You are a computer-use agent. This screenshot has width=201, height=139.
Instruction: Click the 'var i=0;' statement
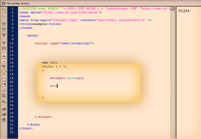click(x=50, y=63)
